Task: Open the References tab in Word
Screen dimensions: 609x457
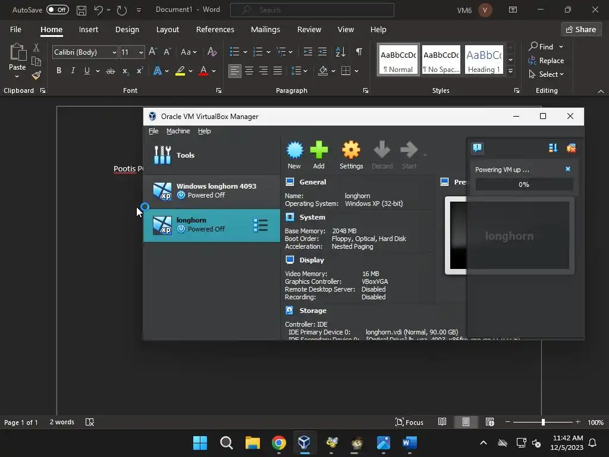Action: coord(215,30)
